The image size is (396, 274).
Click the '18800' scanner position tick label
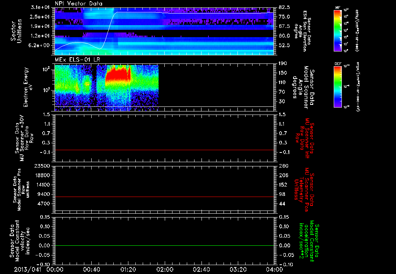pos(43,175)
